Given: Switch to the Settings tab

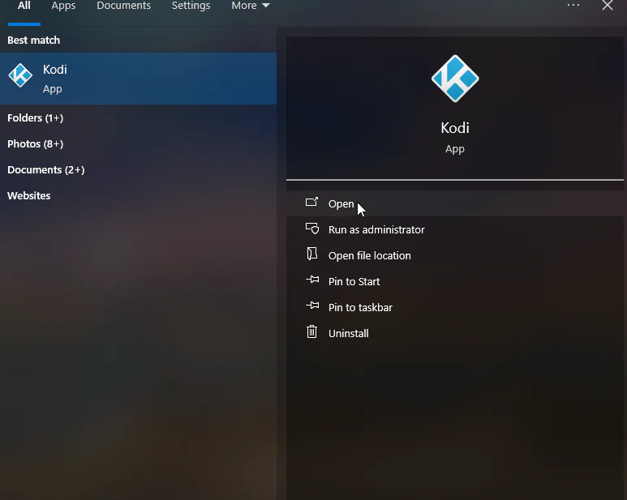Looking at the screenshot, I should coord(191,6).
